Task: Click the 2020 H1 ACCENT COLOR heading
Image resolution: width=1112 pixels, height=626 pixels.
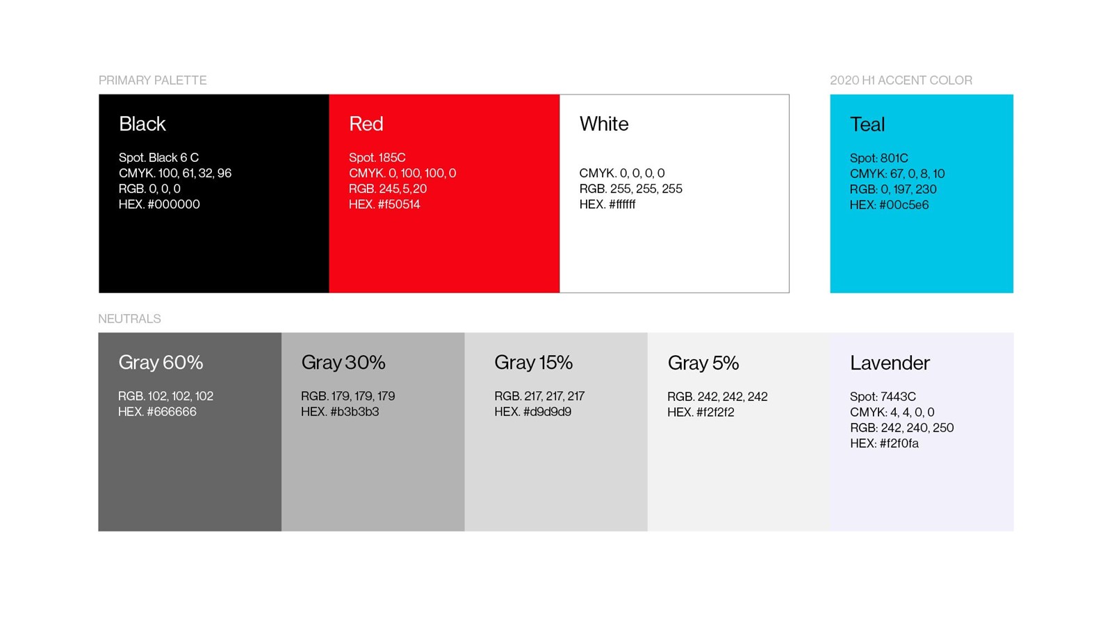Action: coord(901,80)
